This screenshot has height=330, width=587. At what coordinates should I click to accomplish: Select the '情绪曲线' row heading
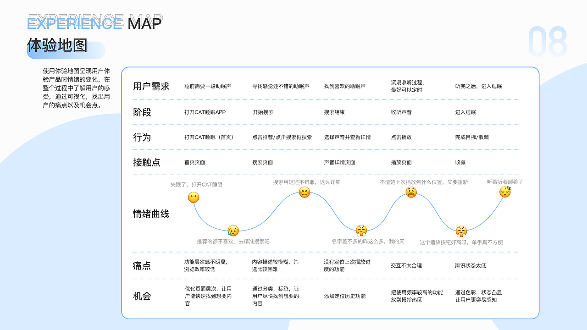tap(151, 214)
